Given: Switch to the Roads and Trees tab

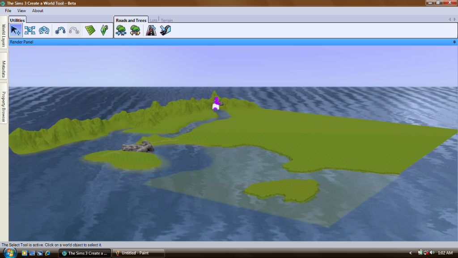Looking at the screenshot, I should (x=131, y=20).
